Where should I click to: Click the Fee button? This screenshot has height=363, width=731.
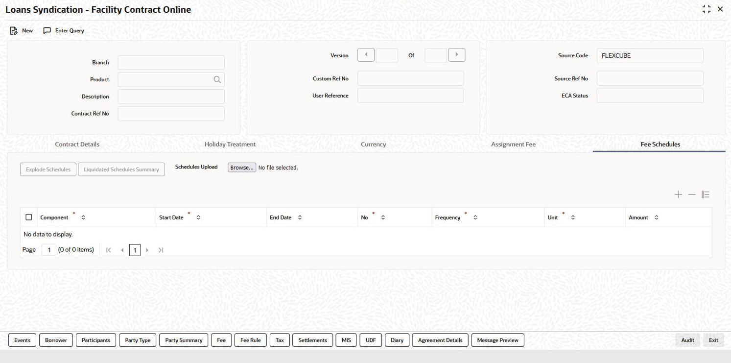[221, 340]
